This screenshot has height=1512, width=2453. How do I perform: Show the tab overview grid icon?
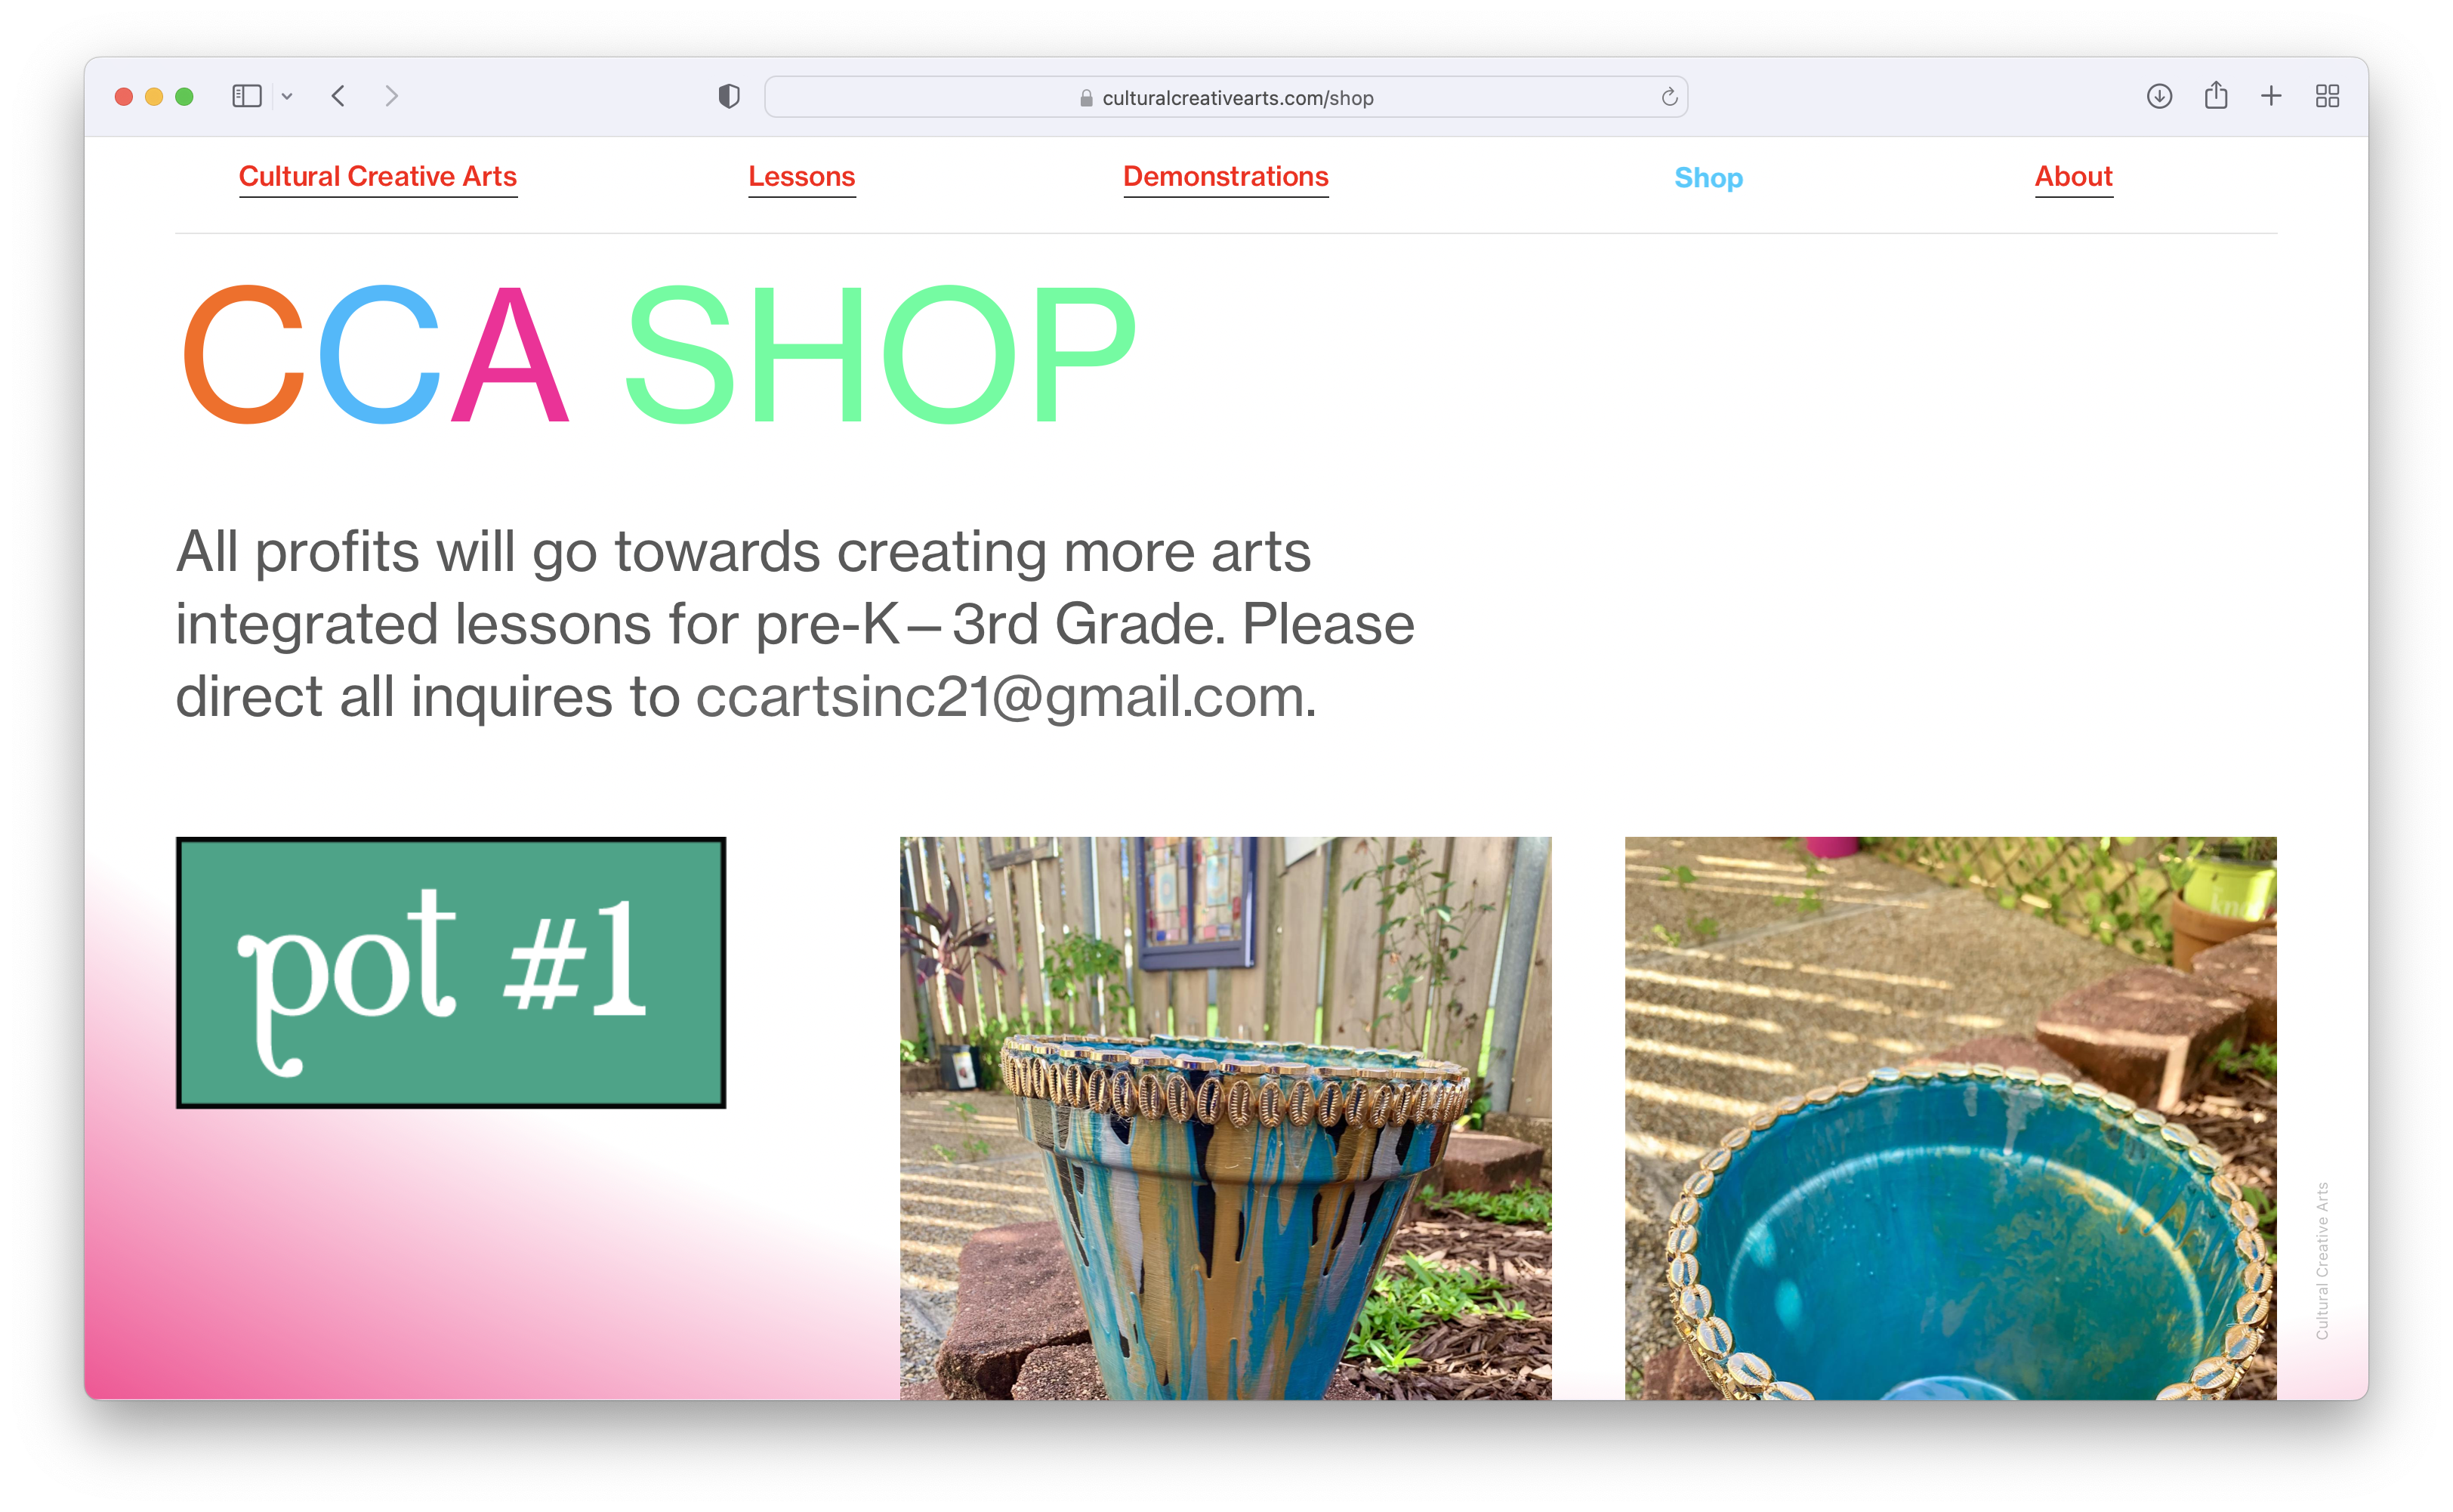(2327, 96)
